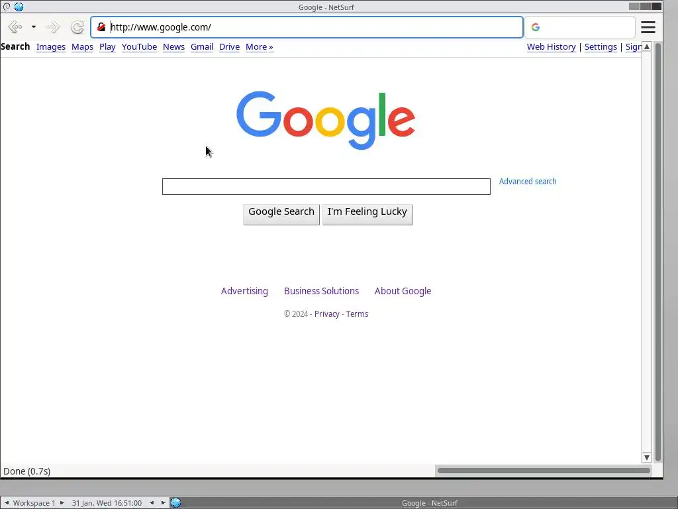Open the Advertising link
The height and width of the screenshot is (509, 678).
point(244,291)
